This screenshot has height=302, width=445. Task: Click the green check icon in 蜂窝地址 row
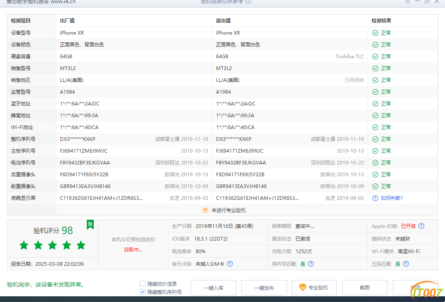[x=375, y=116]
